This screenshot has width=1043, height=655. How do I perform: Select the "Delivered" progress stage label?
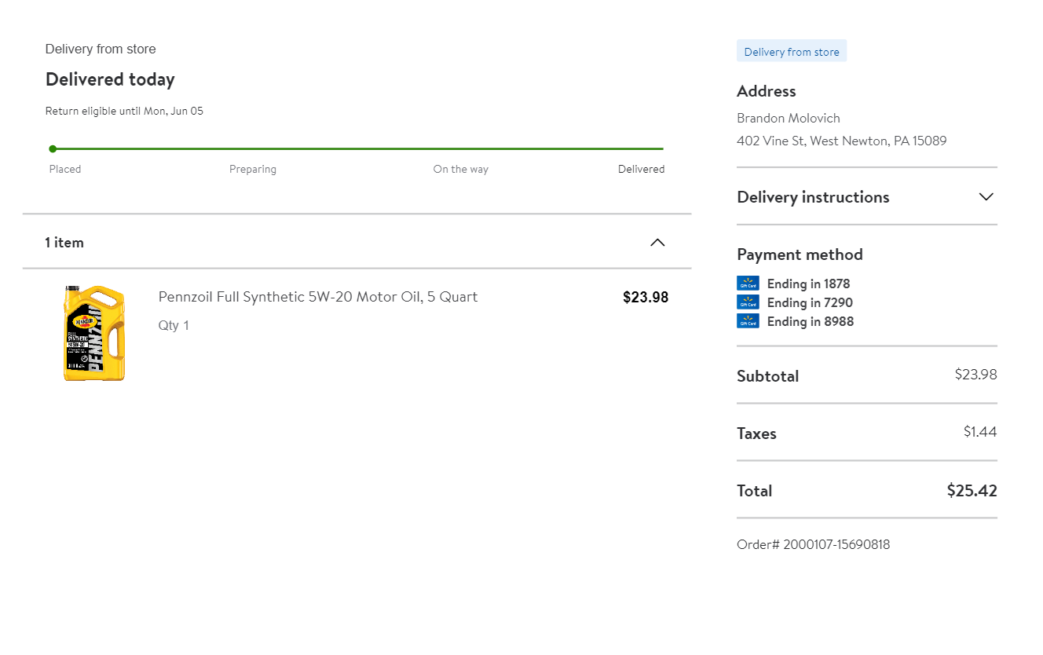pyautogui.click(x=641, y=169)
